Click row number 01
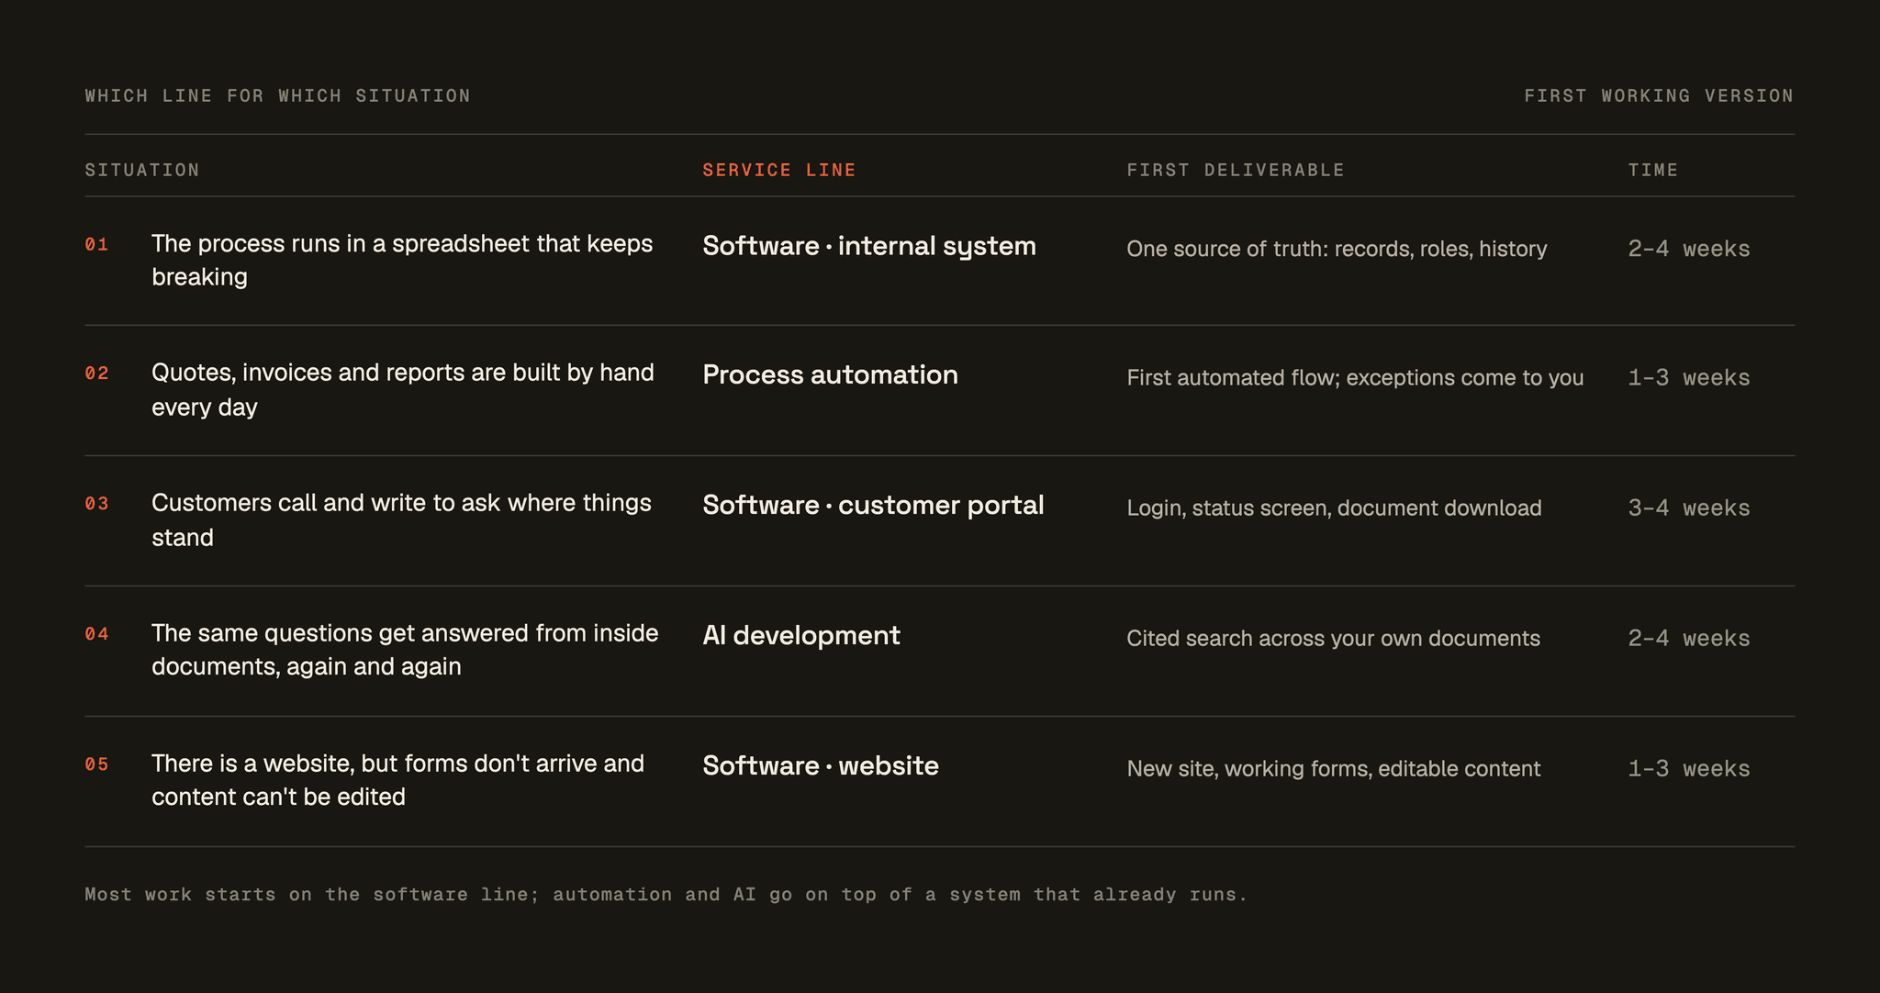1880x993 pixels. (x=96, y=244)
